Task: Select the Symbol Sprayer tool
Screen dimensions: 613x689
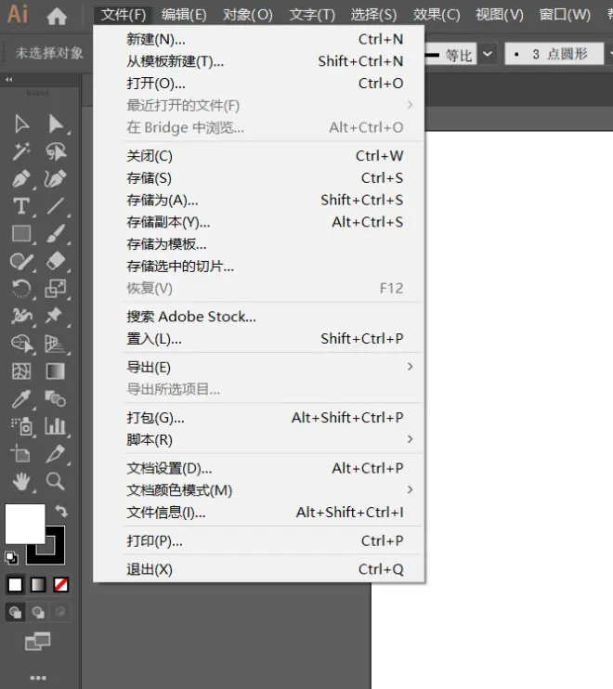Action: pos(22,426)
